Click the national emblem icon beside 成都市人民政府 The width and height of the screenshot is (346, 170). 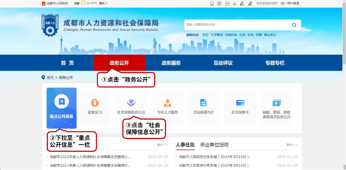pos(44,3)
